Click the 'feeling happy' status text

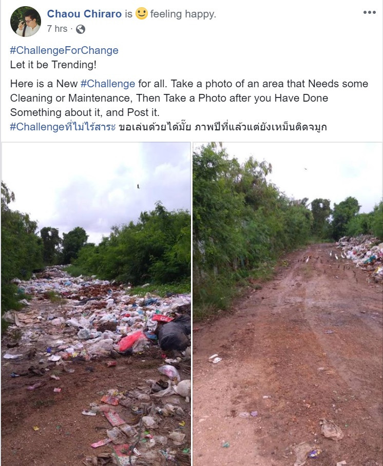pyautogui.click(x=183, y=14)
